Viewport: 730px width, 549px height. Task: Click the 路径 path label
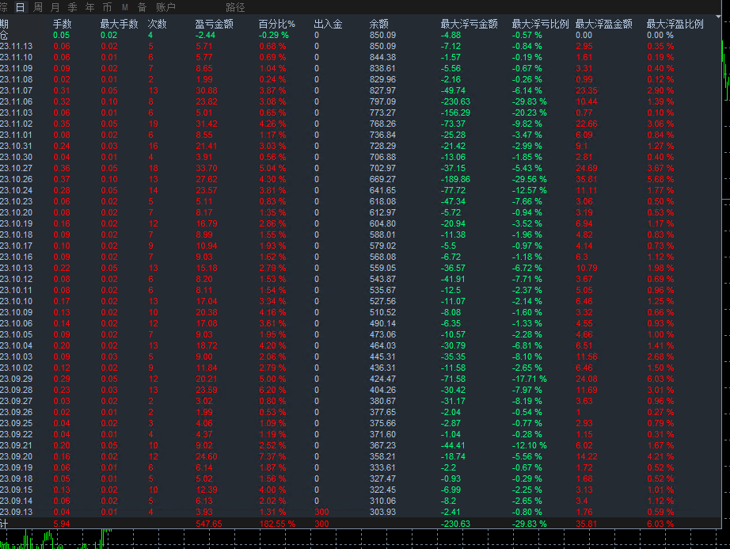click(235, 7)
